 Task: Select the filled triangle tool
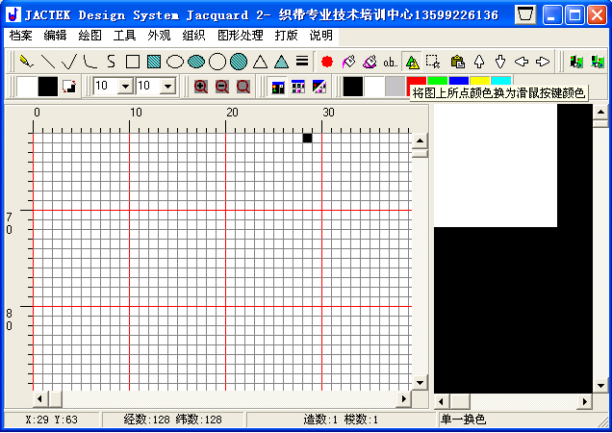(x=281, y=62)
